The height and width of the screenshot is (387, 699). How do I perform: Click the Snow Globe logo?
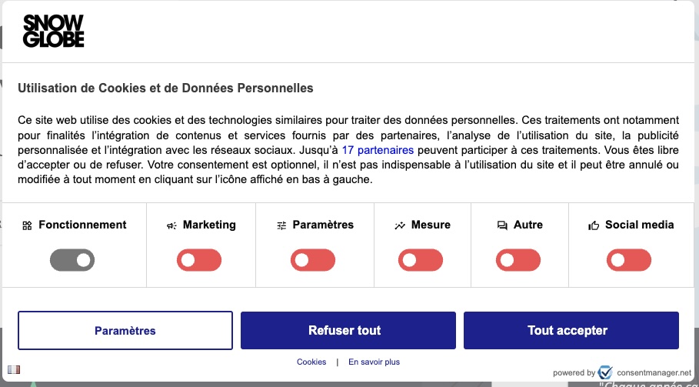pos(54,31)
